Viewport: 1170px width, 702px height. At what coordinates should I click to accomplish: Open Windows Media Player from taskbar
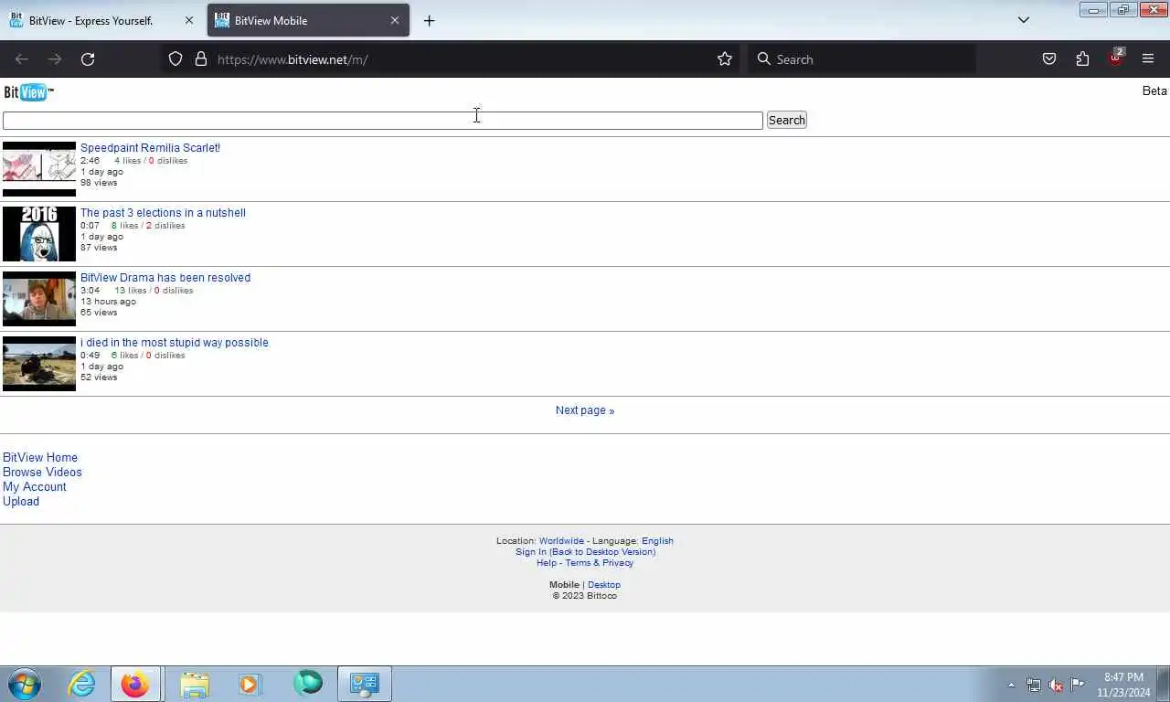click(250, 684)
